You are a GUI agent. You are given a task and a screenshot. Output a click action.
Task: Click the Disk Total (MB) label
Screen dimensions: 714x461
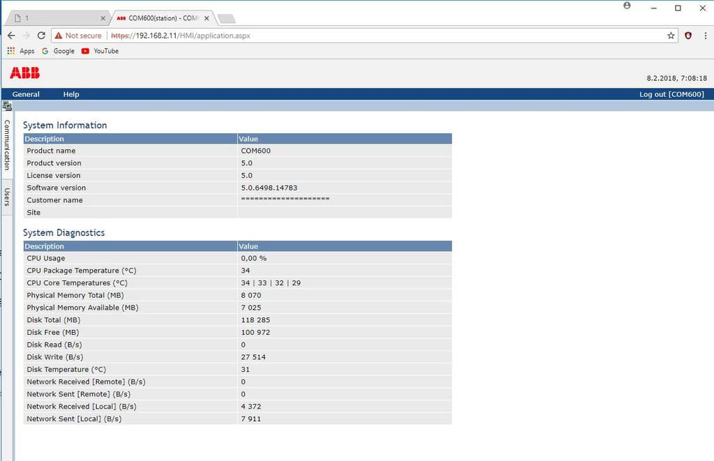click(53, 320)
